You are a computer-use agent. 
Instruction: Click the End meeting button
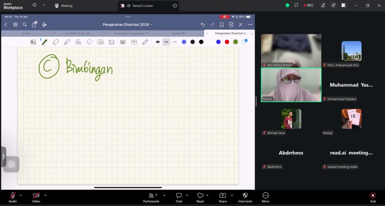[x=373, y=197]
